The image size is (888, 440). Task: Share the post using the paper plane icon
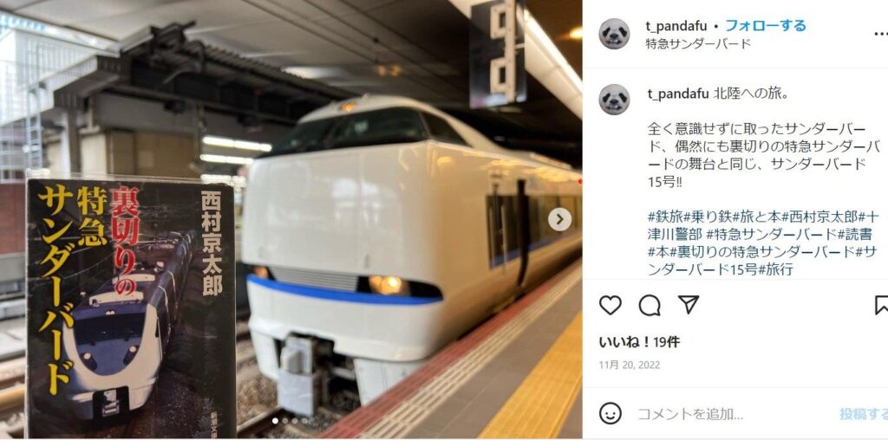pos(689,306)
